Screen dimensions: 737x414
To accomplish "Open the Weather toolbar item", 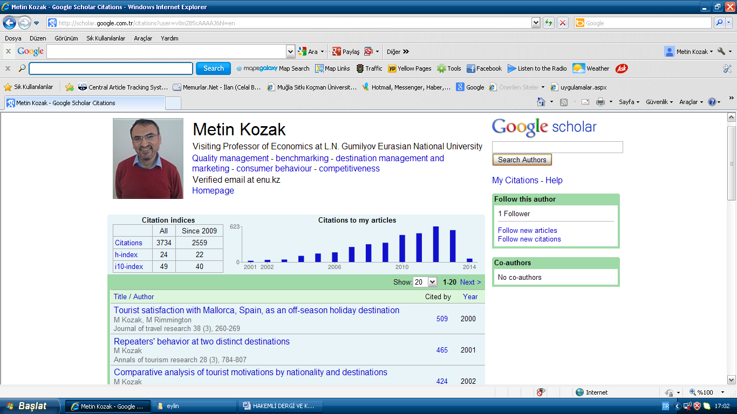I will click(x=591, y=68).
